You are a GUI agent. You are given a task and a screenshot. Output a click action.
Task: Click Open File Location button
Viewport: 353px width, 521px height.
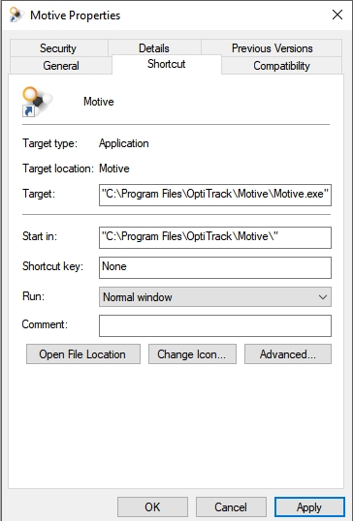click(x=83, y=354)
